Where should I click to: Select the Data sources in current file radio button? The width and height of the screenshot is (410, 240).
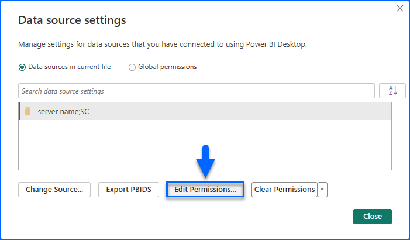point(23,67)
